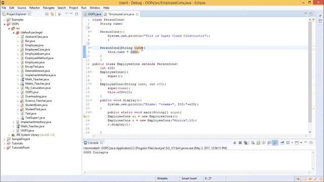Open the Project Explorer View Menu arrow
The height and width of the screenshot is (182, 324).
pyautogui.click(x=66, y=14)
